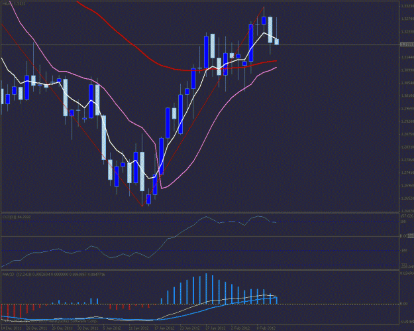Image resolution: width=414 pixels, height=331 pixels.
Task: Click the 8 Feb 2012 date label
Action: [266, 328]
